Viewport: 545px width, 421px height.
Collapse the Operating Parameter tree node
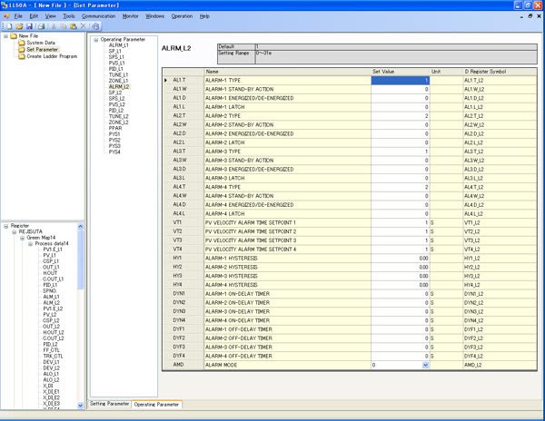[x=96, y=40]
